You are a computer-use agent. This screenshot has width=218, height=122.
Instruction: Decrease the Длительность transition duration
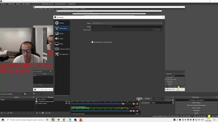click(x=173, y=103)
